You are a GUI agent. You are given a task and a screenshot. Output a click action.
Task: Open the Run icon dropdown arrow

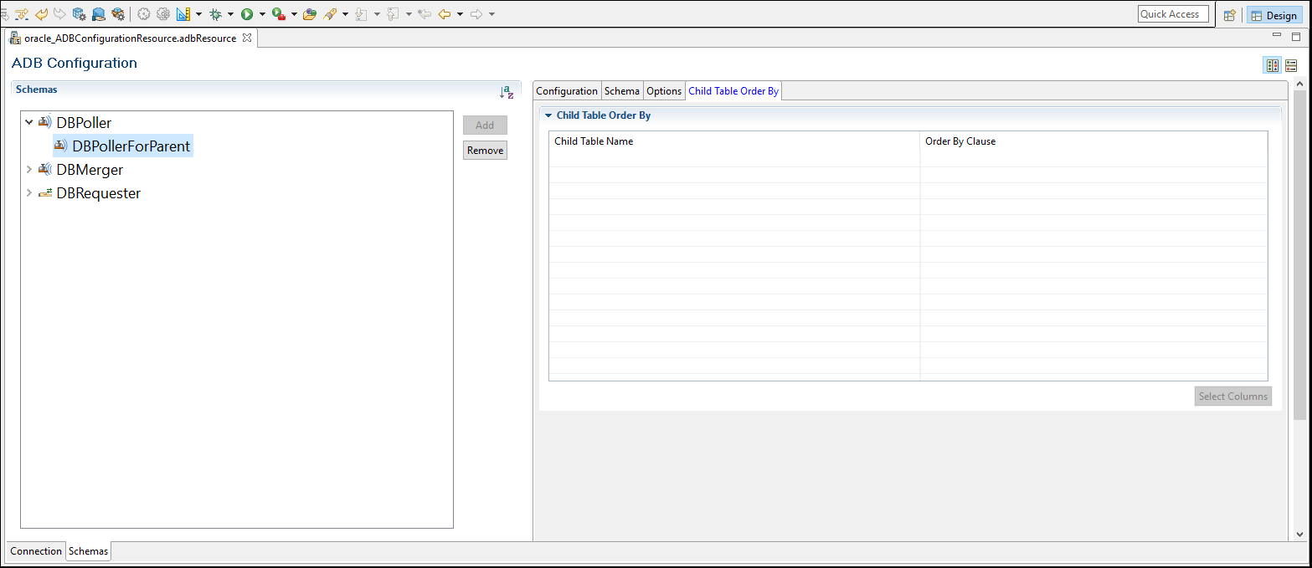click(x=262, y=14)
